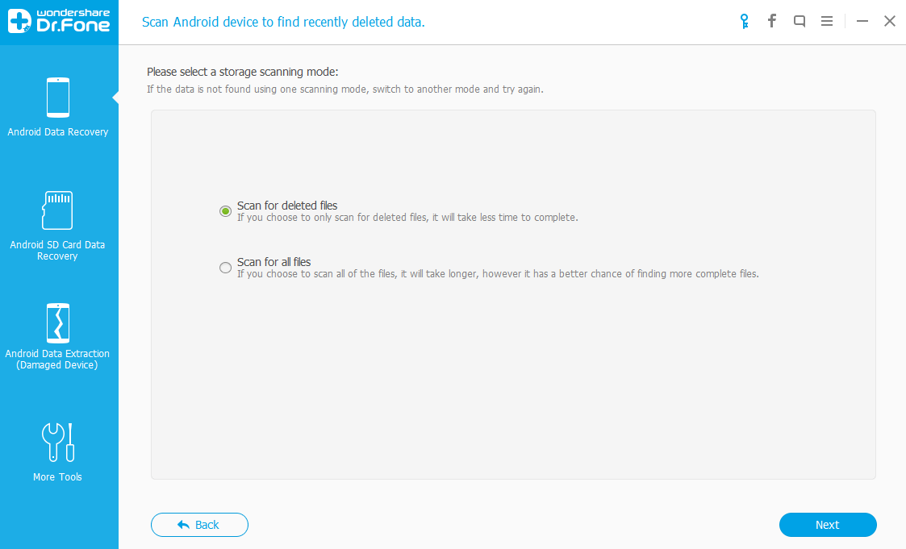Click the Back button
Screen dimensions: 906x549
(199, 525)
